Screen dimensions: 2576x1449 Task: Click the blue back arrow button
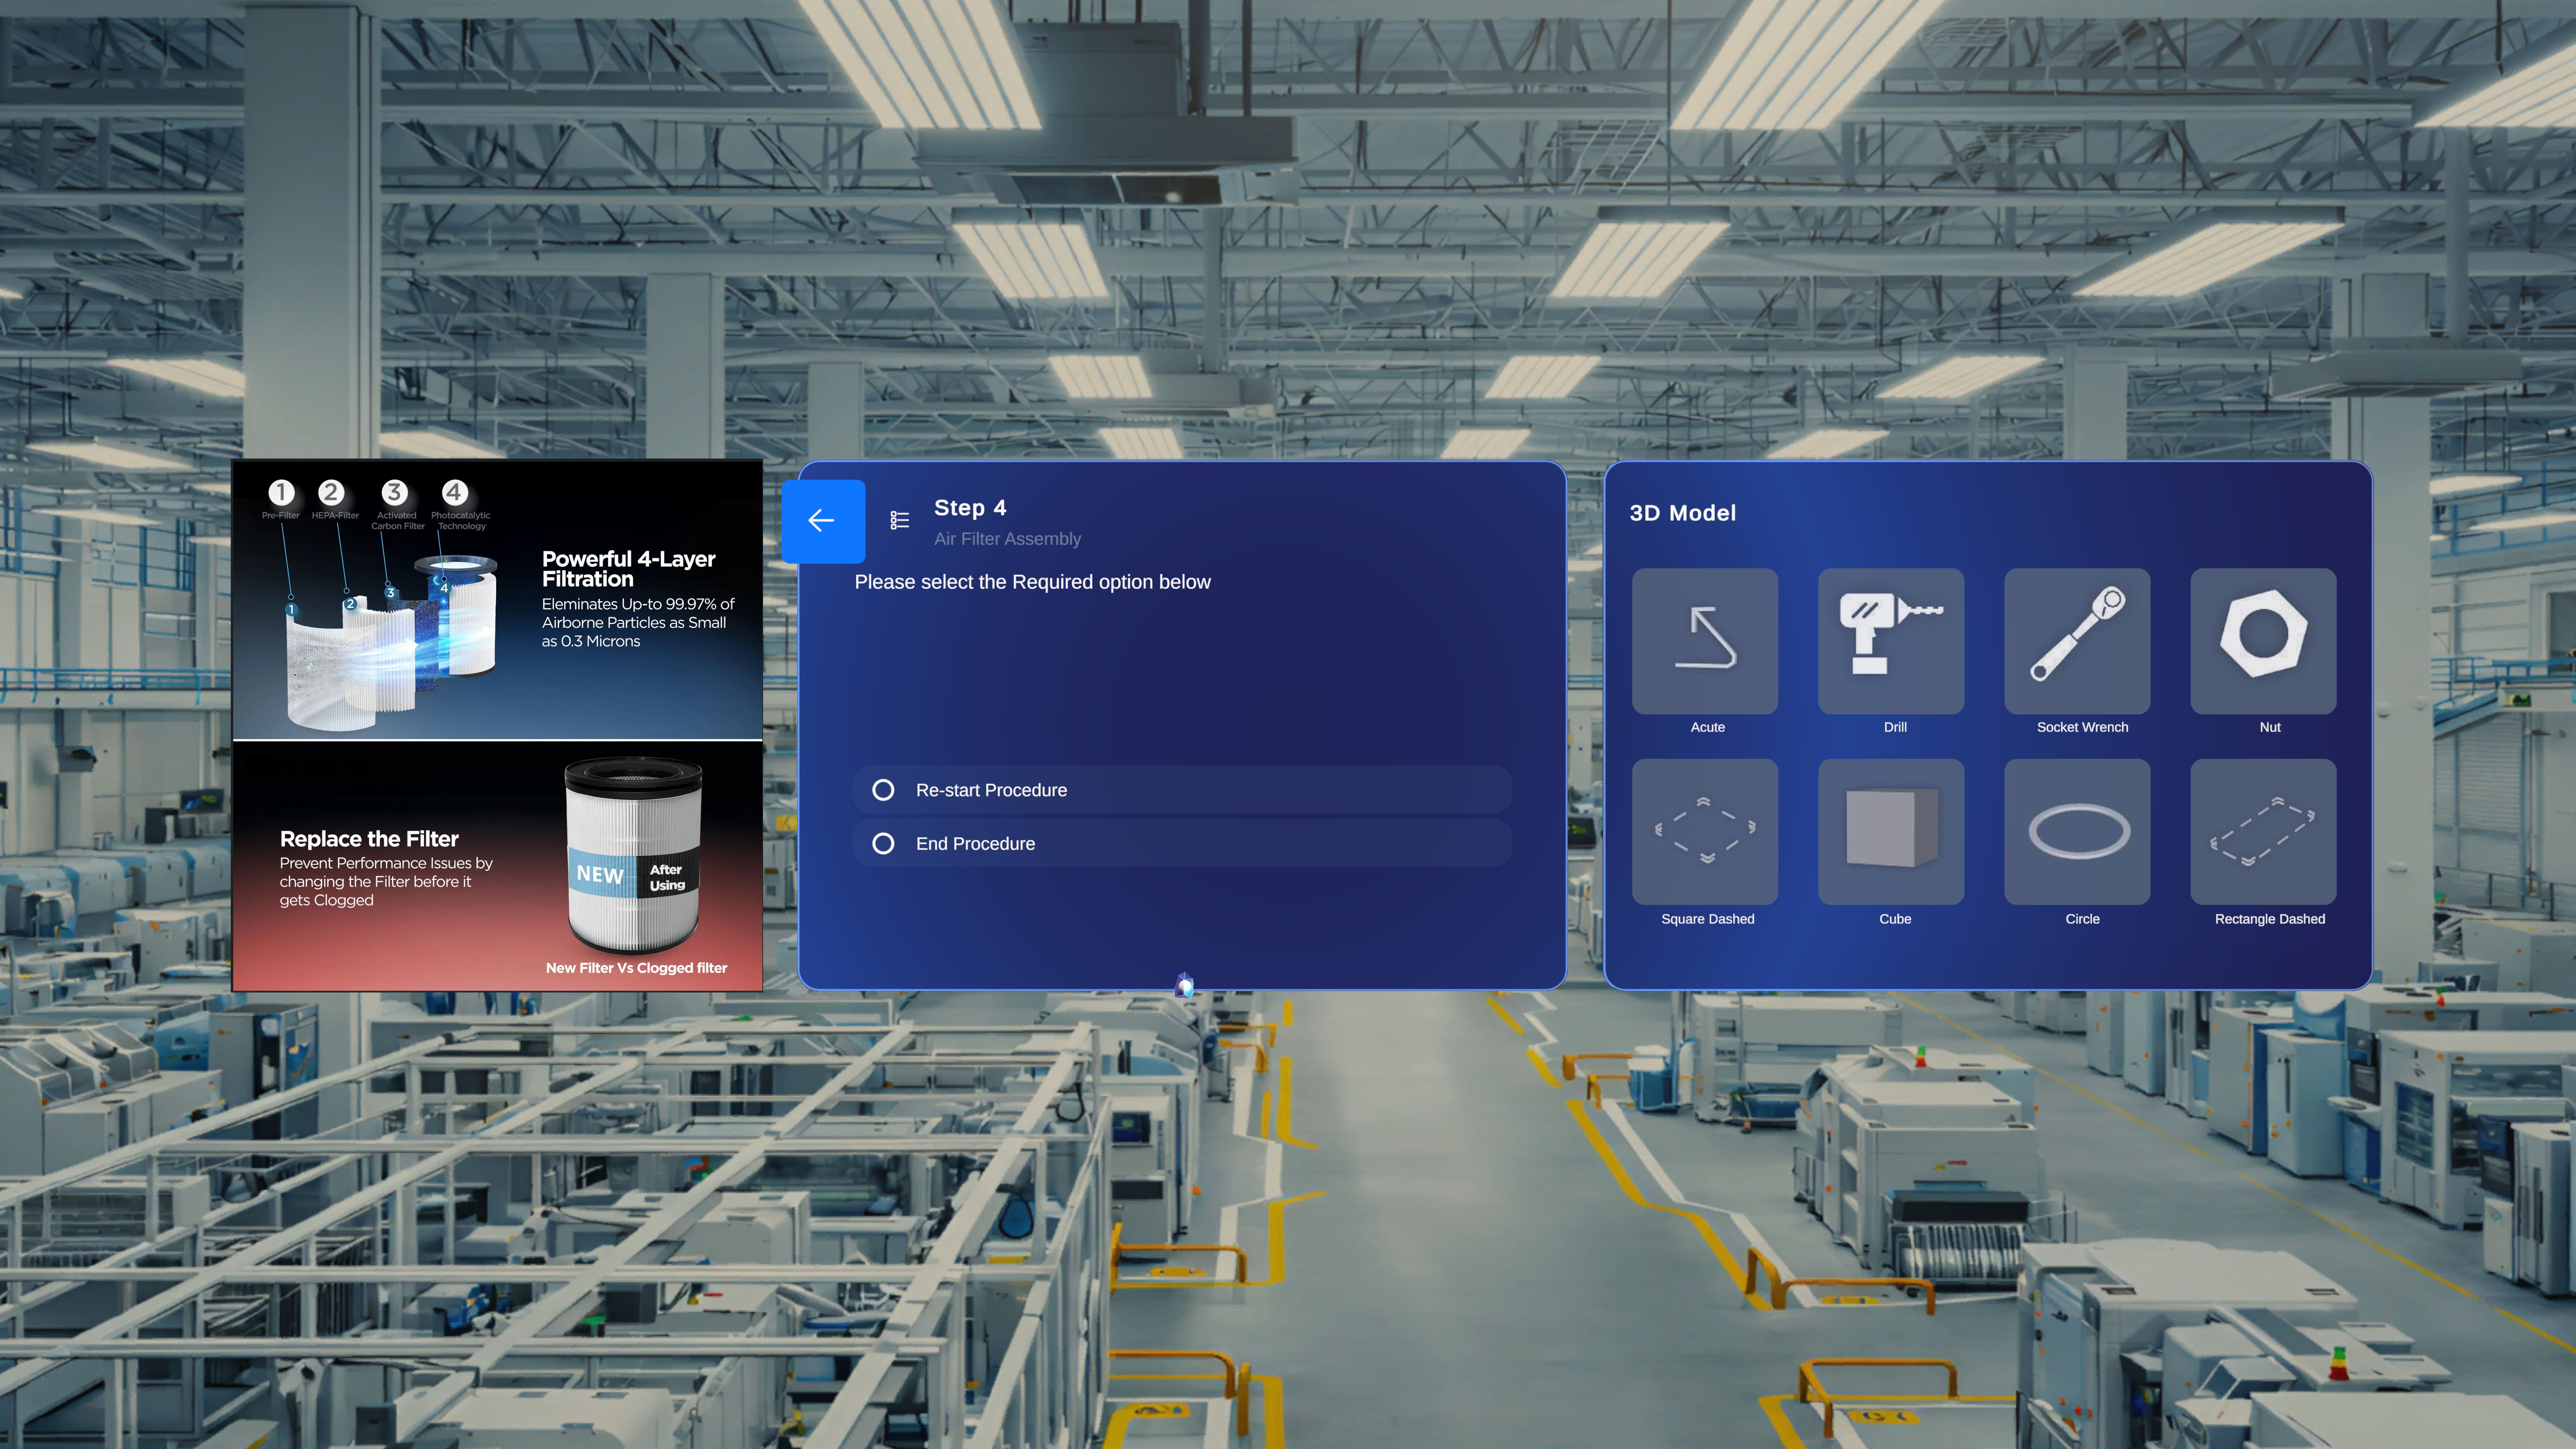823,521
